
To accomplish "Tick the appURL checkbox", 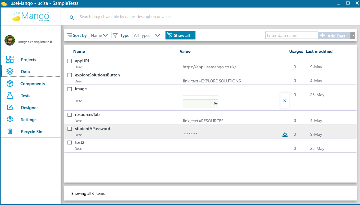I will (x=70, y=61).
